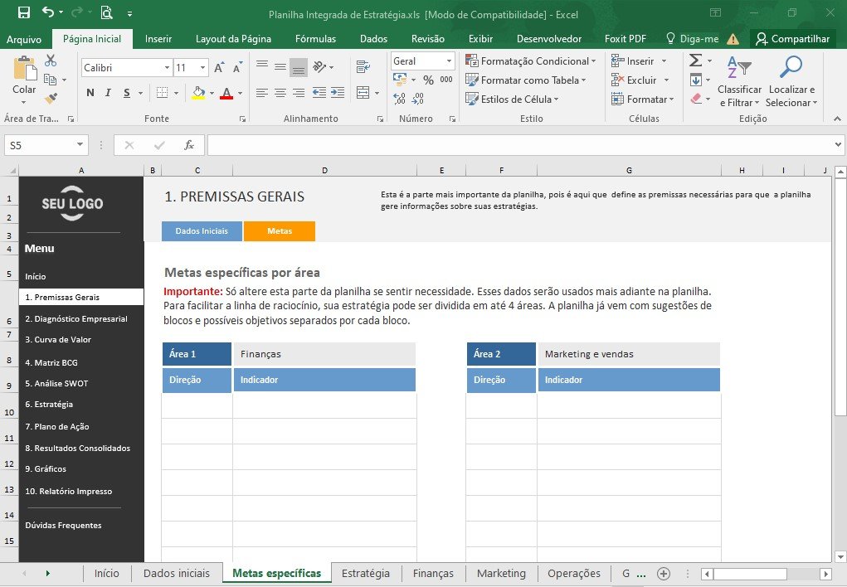Click the Insert Function fx icon
The image size is (847, 587).
pyautogui.click(x=188, y=145)
